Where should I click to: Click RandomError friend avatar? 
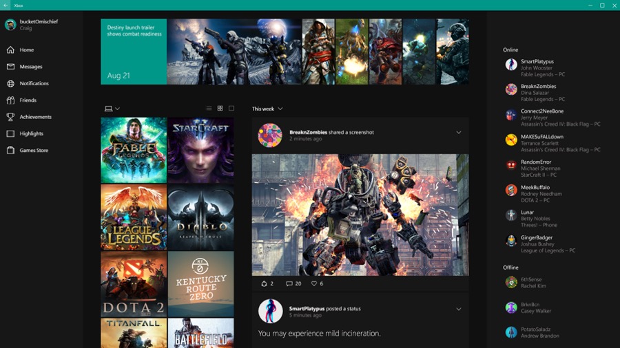(x=511, y=165)
